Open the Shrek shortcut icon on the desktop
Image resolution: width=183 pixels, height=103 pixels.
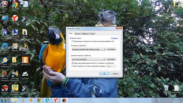coord(25,47)
